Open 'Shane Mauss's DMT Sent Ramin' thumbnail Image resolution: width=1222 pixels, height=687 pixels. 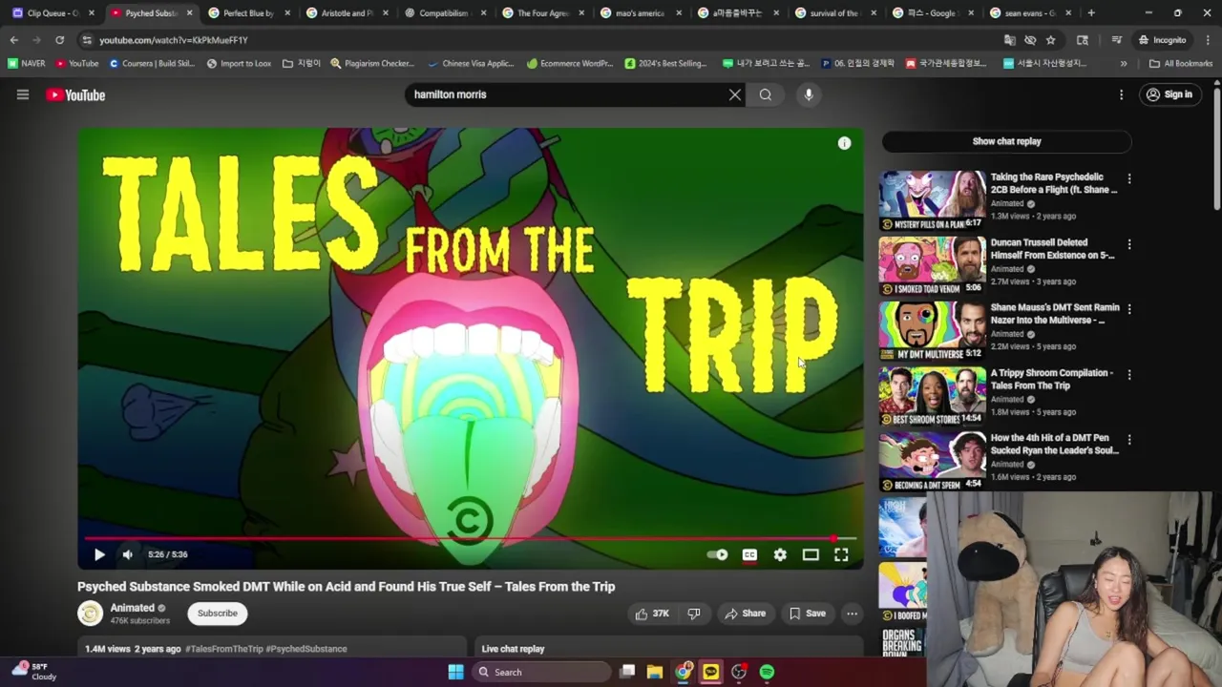[932, 331]
